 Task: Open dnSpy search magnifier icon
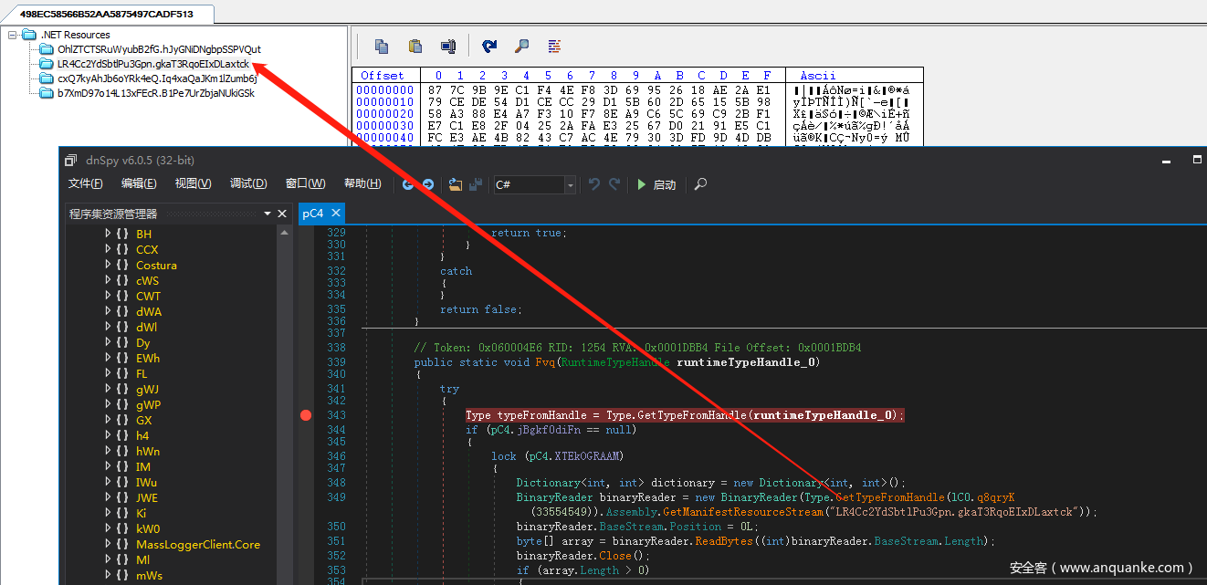coord(700,184)
